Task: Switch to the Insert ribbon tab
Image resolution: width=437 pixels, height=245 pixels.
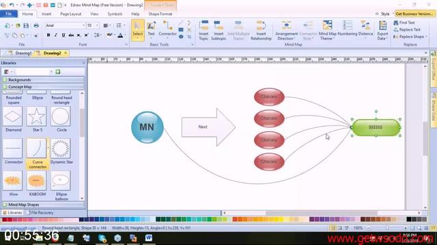Action: click(x=46, y=14)
